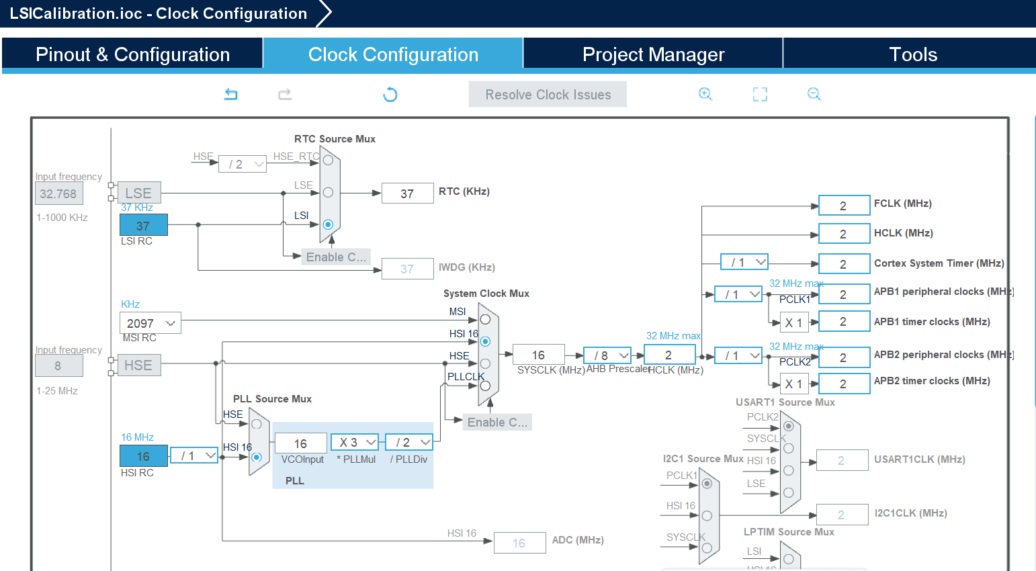The image size is (1036, 571).
Task: Select LSI as RTC source mux input
Action: [328, 224]
